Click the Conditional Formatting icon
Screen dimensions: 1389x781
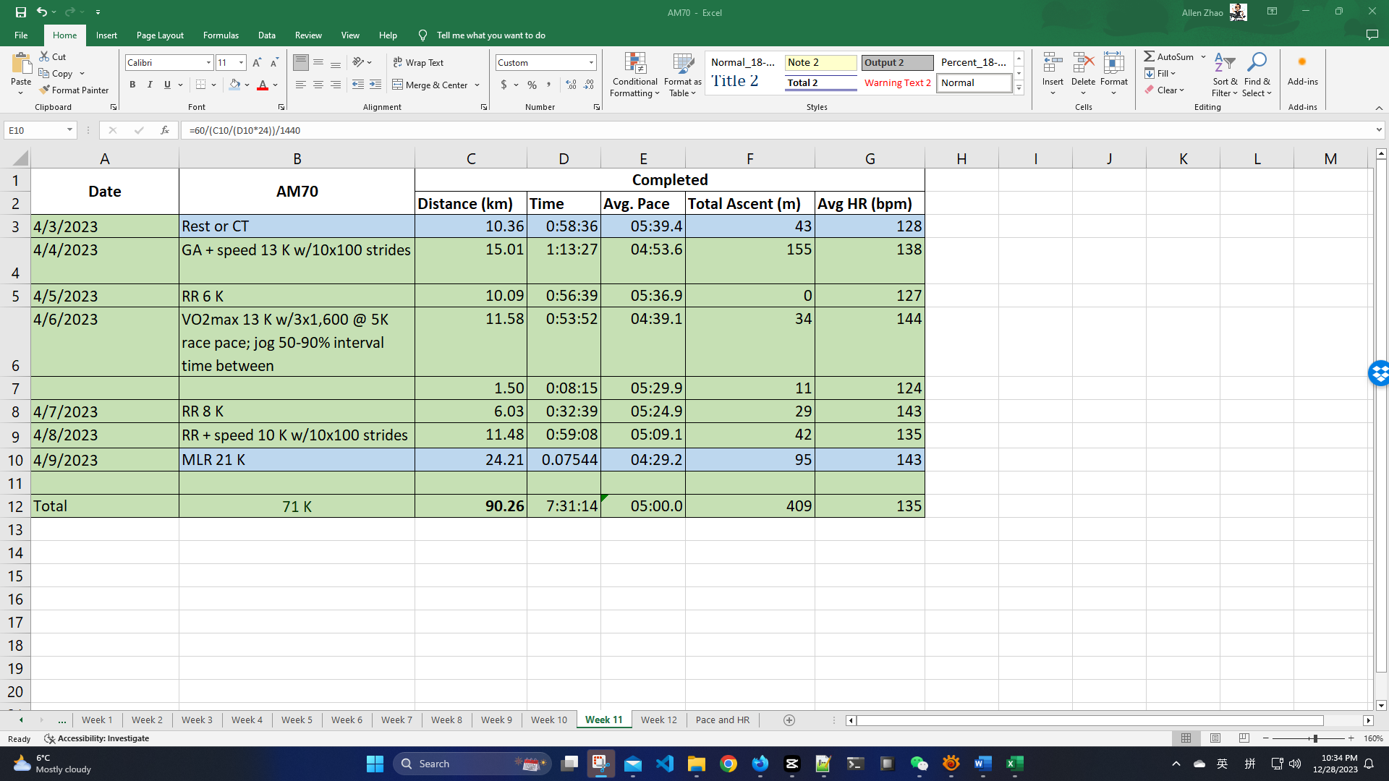point(634,65)
